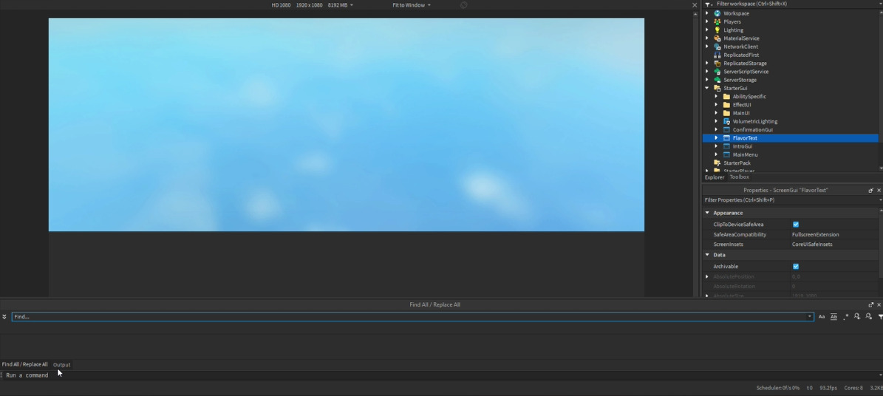883x396 pixels.
Task: Close the device emulator viewport
Action: [x=695, y=5]
